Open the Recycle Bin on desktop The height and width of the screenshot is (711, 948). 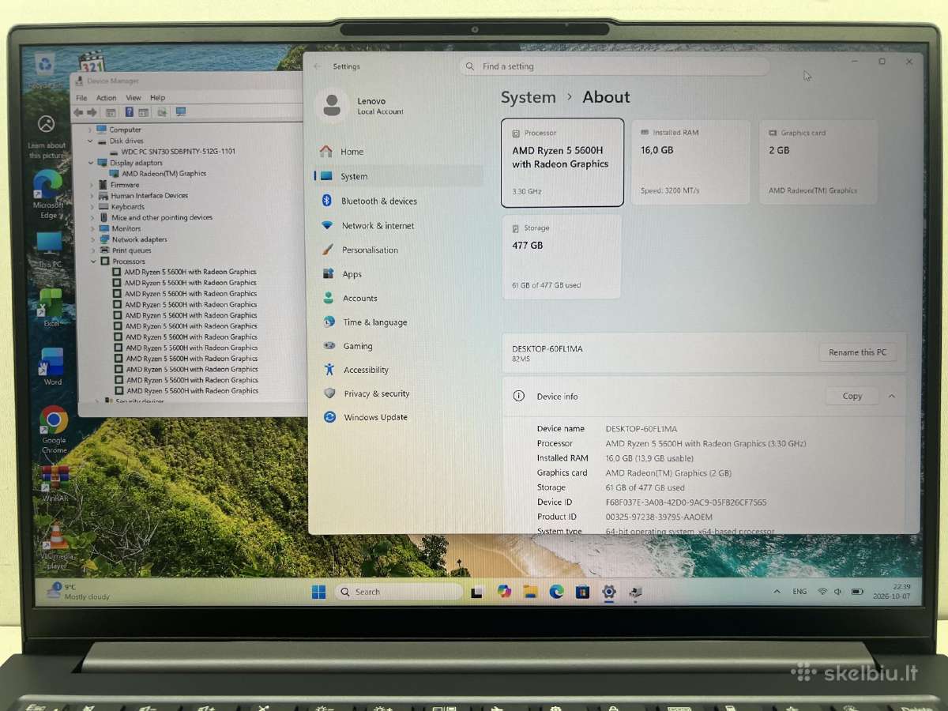[x=45, y=70]
